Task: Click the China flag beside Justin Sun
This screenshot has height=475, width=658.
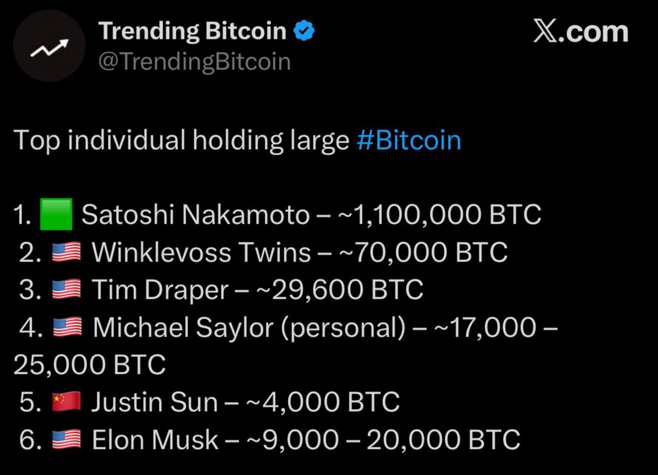Action: click(x=66, y=401)
